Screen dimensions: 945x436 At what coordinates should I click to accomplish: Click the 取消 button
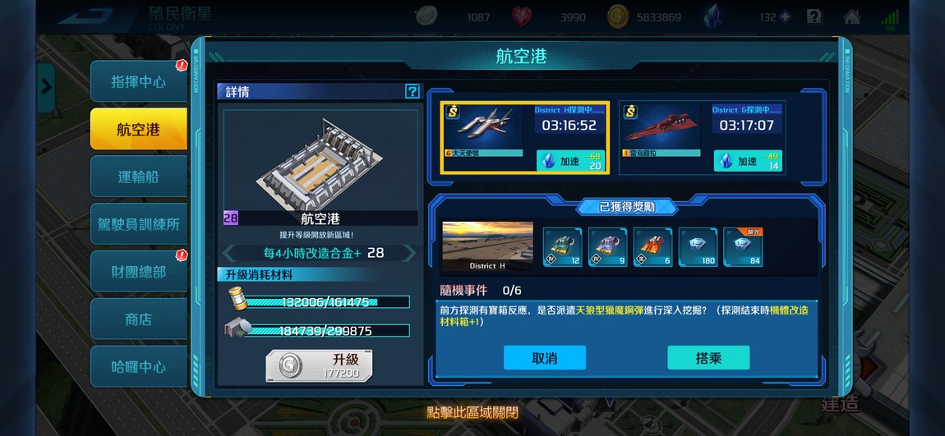tap(545, 358)
